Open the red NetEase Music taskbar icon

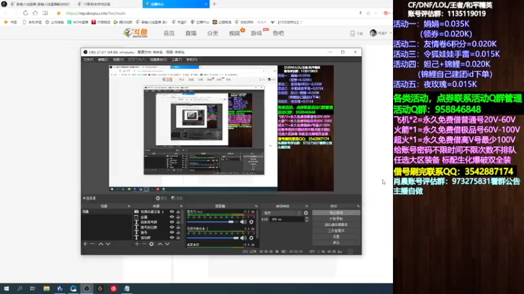click(x=113, y=289)
